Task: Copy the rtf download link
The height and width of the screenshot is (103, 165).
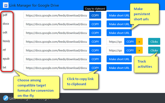Action: (x=95, y=50)
